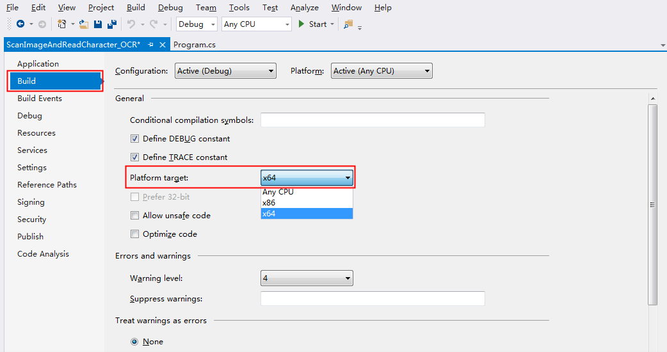Click the Save floppy disk icon

[x=98, y=24]
